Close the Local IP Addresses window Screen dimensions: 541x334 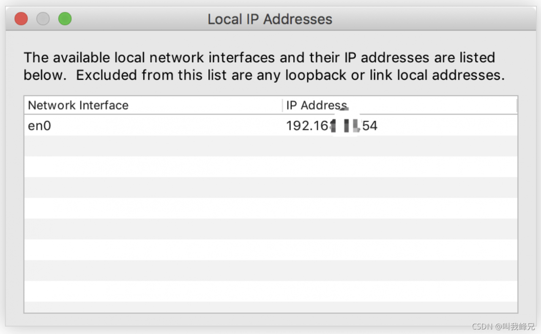tap(21, 19)
